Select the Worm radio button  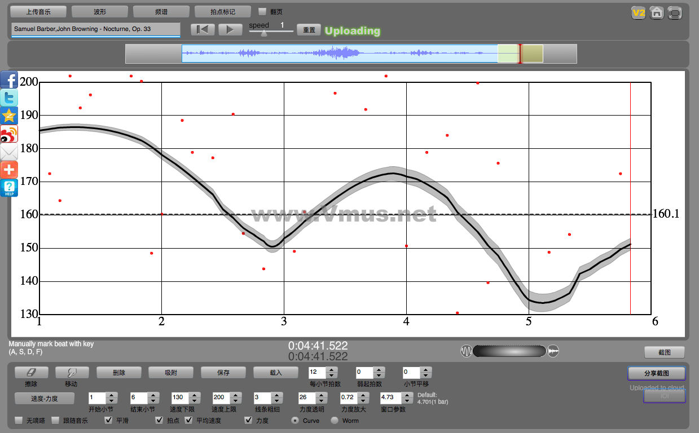coord(335,420)
